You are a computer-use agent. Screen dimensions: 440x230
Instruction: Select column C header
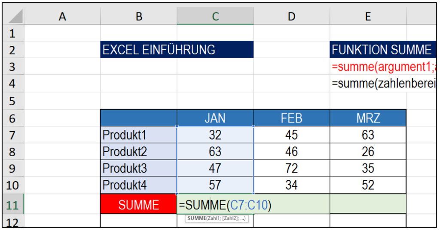tap(215, 17)
